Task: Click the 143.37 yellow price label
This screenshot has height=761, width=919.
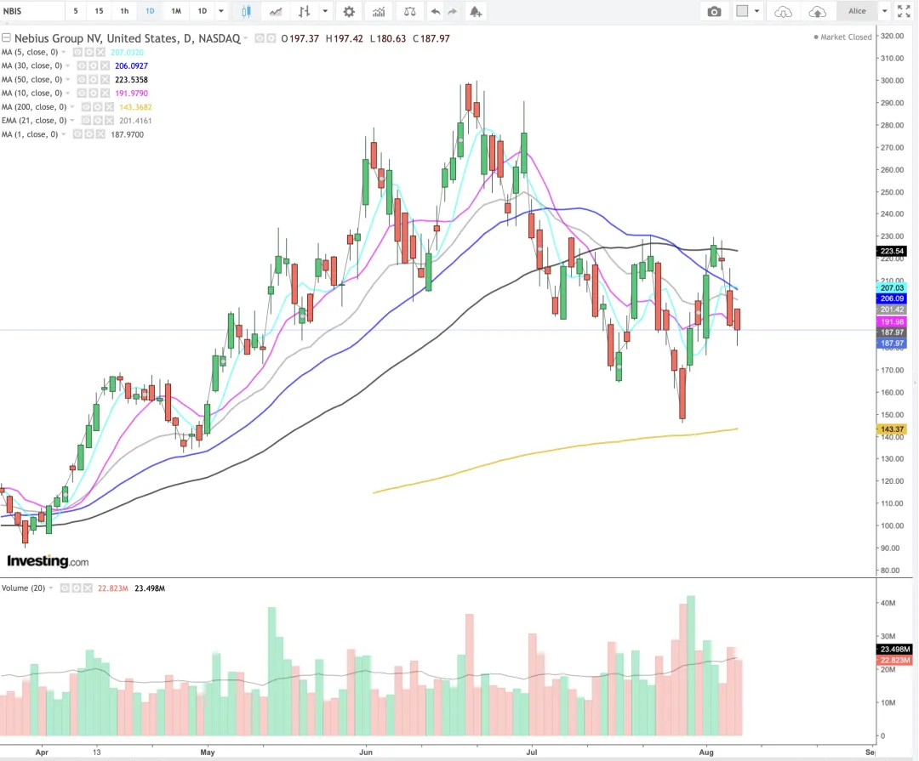Action: click(892, 429)
